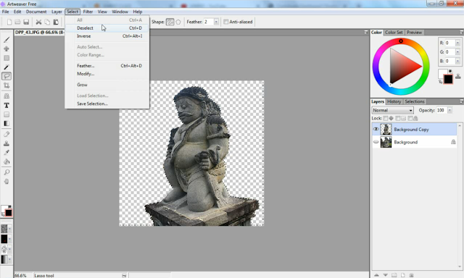Screen dimensions: 464x278
Task: Select the Magic Wand tool in toolbox
Action: point(7,67)
